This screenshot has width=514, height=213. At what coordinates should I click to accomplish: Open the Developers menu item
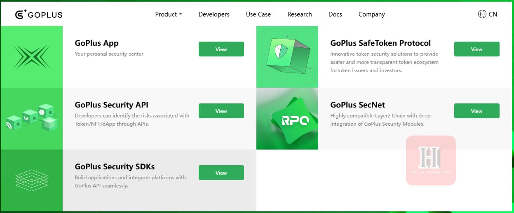pyautogui.click(x=214, y=14)
